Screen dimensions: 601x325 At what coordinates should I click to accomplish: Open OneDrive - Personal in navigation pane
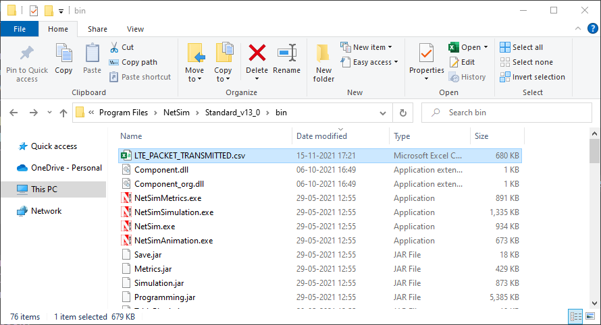(59, 168)
